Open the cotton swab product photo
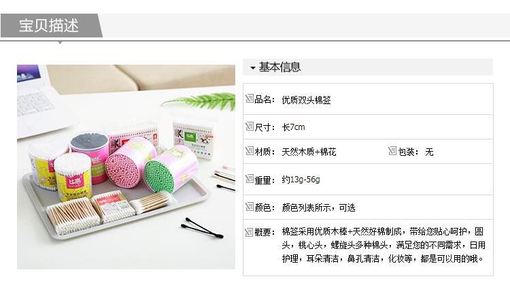 [126, 167]
